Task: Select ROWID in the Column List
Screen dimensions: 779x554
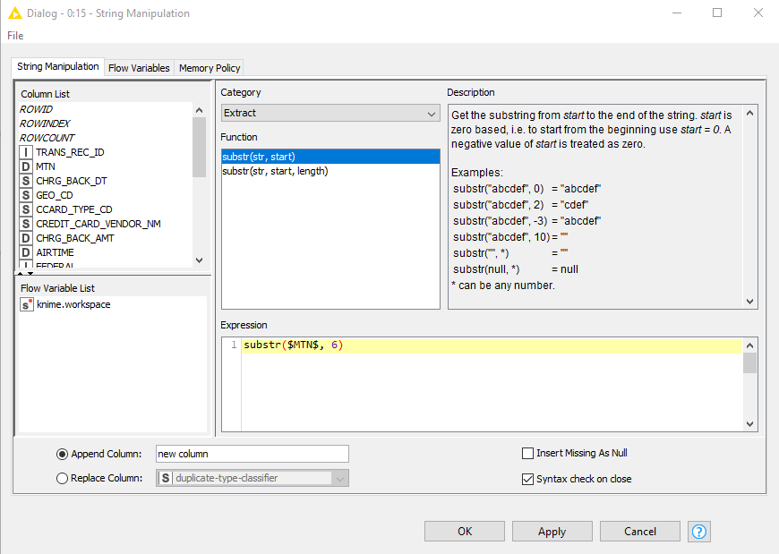Action: click(x=37, y=109)
